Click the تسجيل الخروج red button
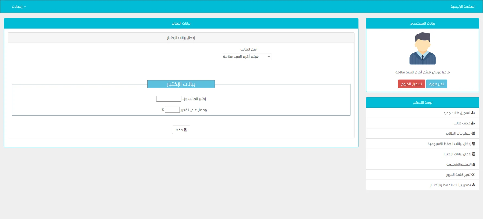Image resolution: width=483 pixels, height=219 pixels. pos(411,84)
